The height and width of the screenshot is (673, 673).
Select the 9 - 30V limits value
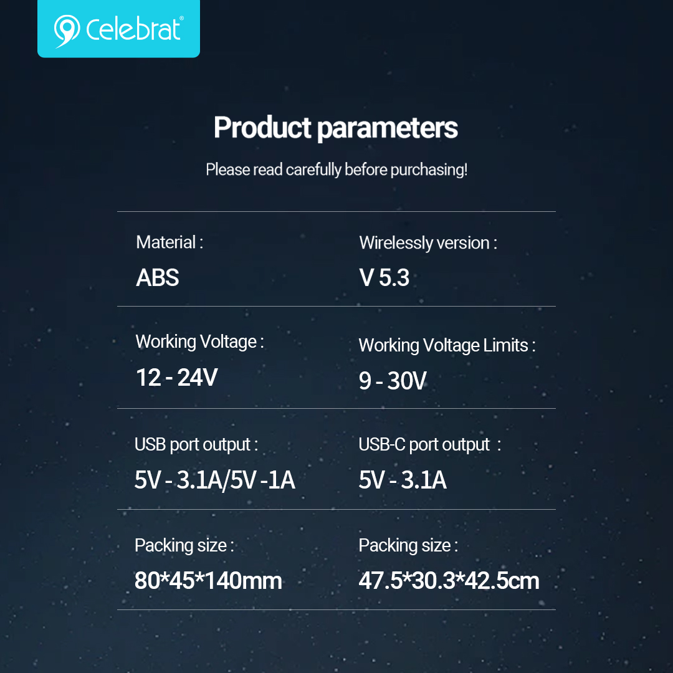(x=393, y=381)
